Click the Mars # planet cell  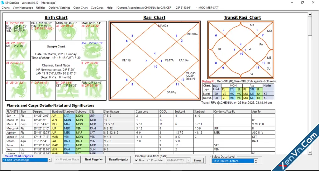pyautogui.click(x=13, y=124)
